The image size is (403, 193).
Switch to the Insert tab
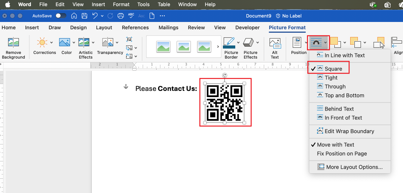click(32, 28)
